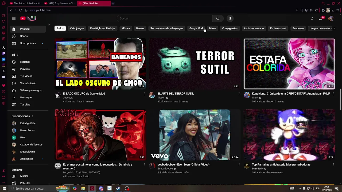
Task: Open options for El LADO OSCURO de Garry's Mod
Action: point(145,94)
